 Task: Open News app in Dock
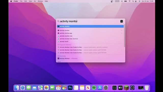[x=88, y=88]
